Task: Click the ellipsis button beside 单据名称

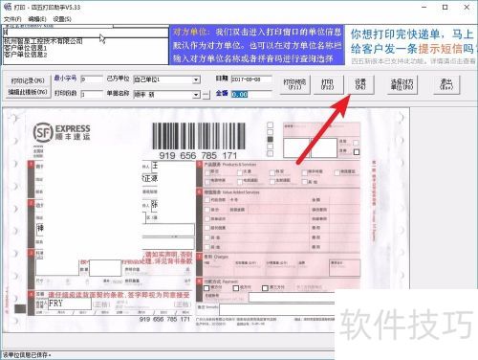Action: coord(206,95)
